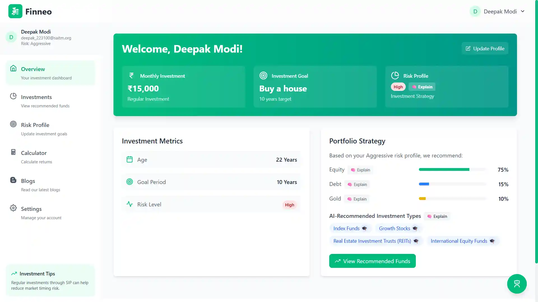The height and width of the screenshot is (302, 538).
Task: Click the Settings gear icon
Action: pyautogui.click(x=13, y=208)
